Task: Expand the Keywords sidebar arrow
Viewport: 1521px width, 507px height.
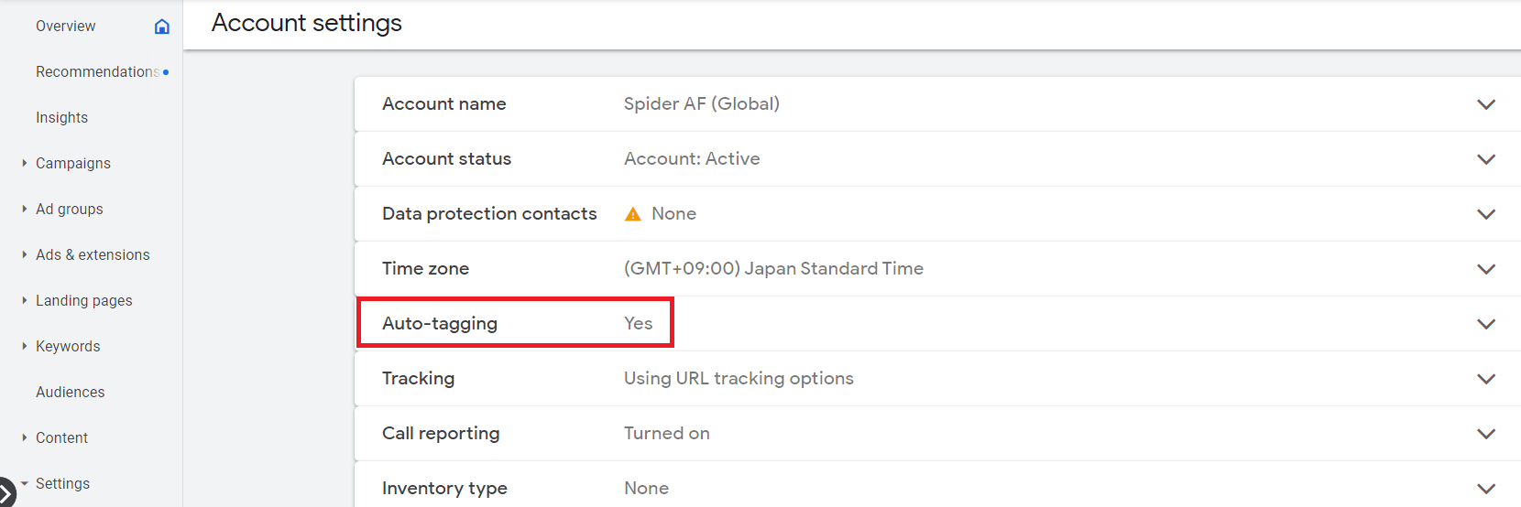Action: click(x=24, y=346)
